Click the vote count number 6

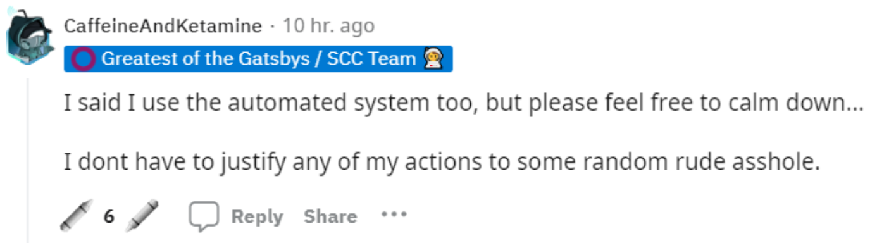[109, 216]
